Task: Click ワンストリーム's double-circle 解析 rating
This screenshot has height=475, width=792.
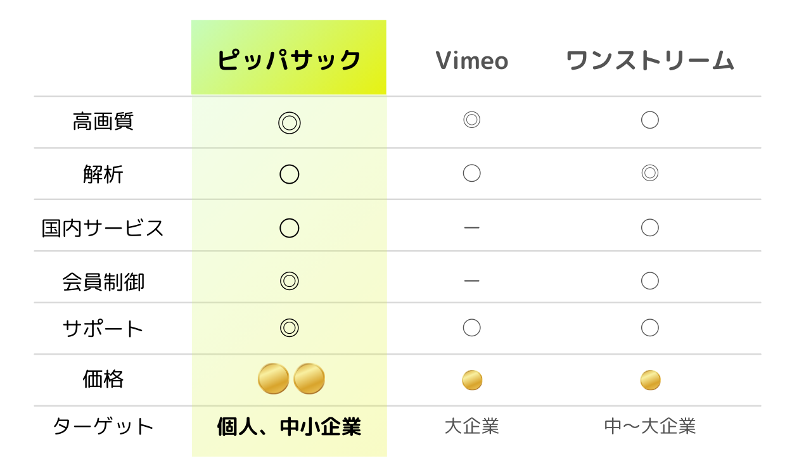Action: click(x=650, y=173)
